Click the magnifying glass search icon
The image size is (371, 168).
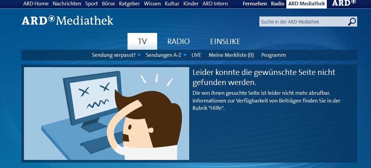coord(352,22)
